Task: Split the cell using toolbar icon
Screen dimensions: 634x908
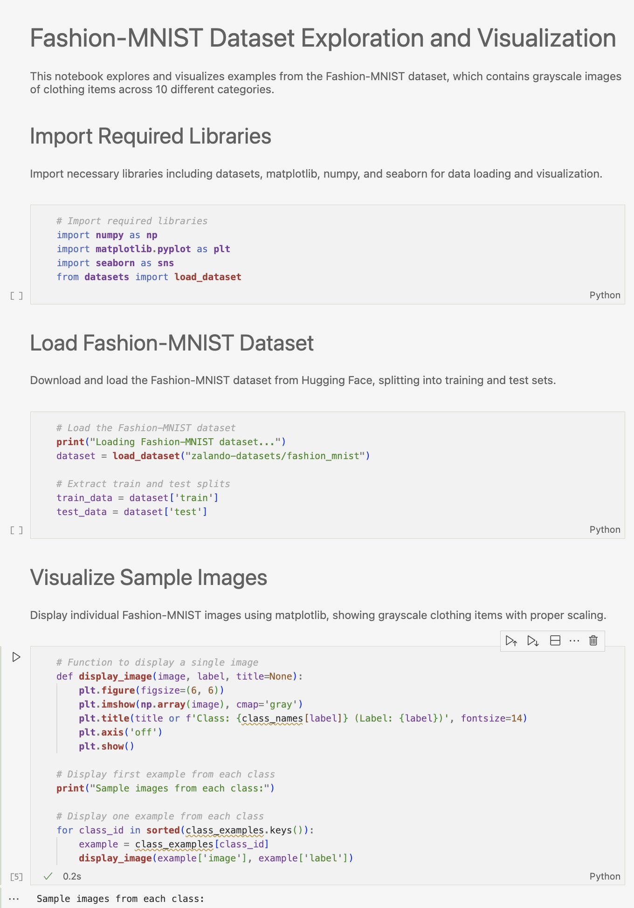Action: (555, 641)
